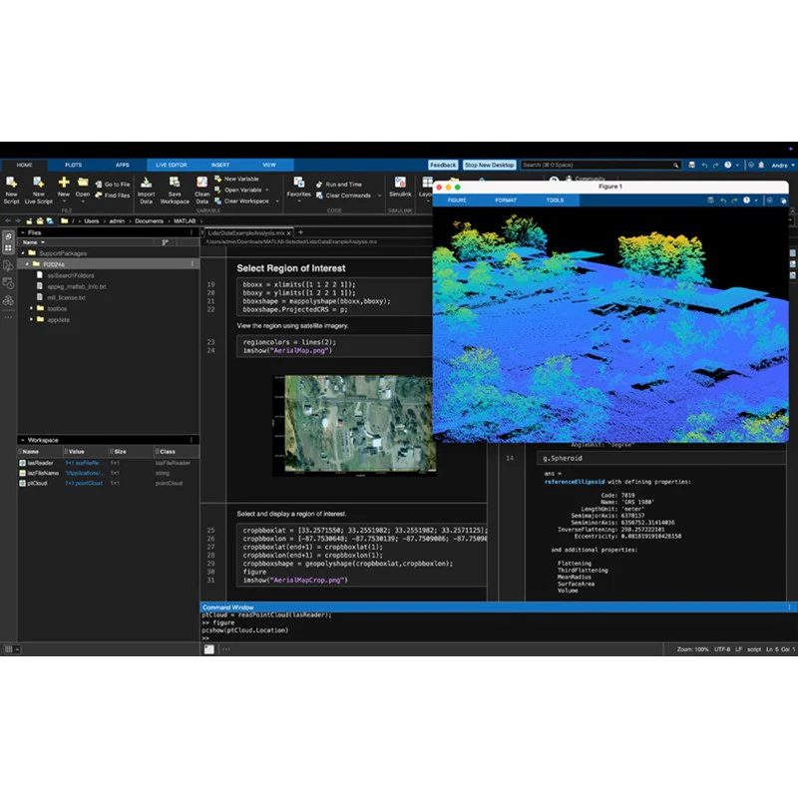This screenshot has width=798, height=798.
Task: Click Run and Time
Action: tap(339, 185)
